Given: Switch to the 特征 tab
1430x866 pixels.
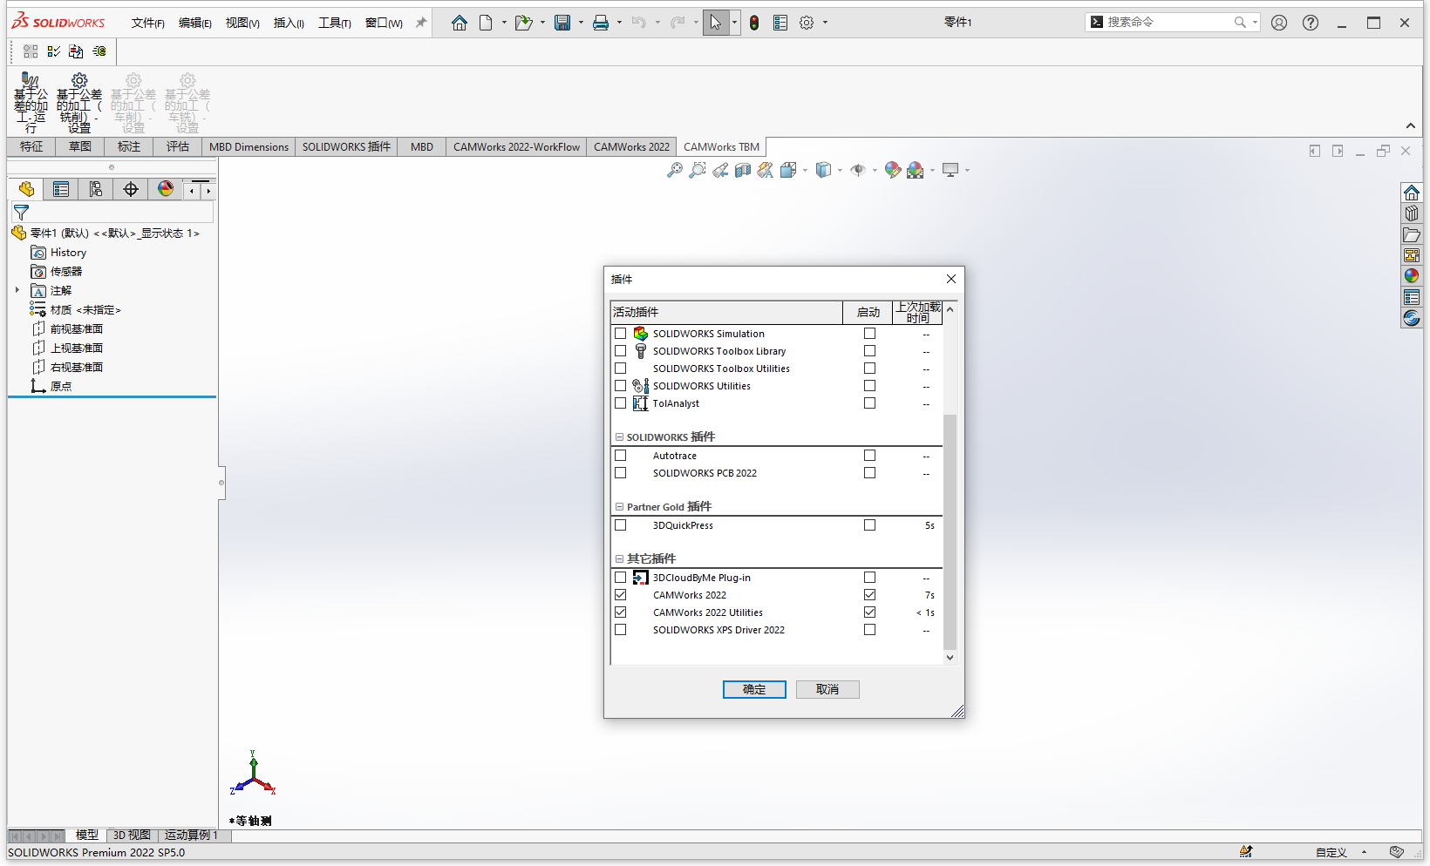Looking at the screenshot, I should 31,147.
